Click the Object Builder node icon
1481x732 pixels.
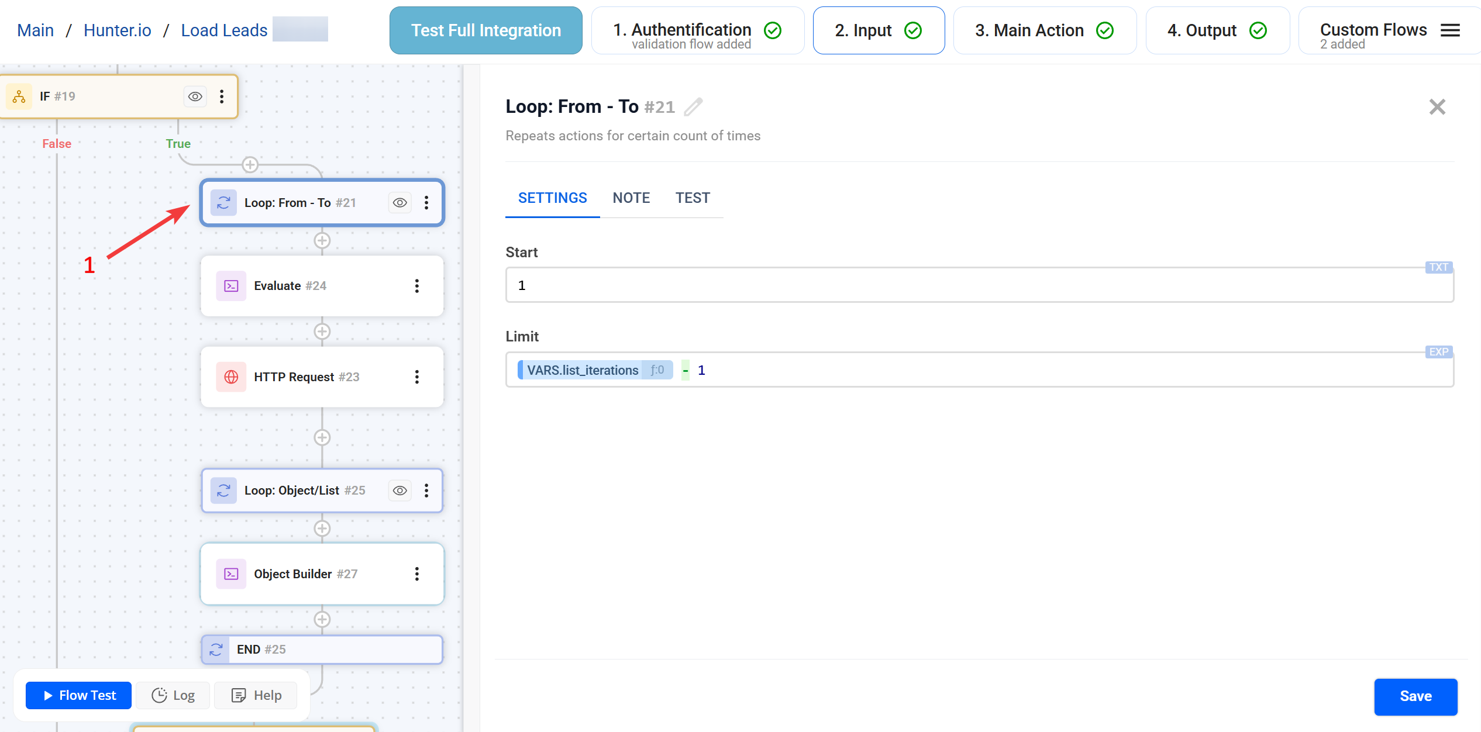(231, 574)
